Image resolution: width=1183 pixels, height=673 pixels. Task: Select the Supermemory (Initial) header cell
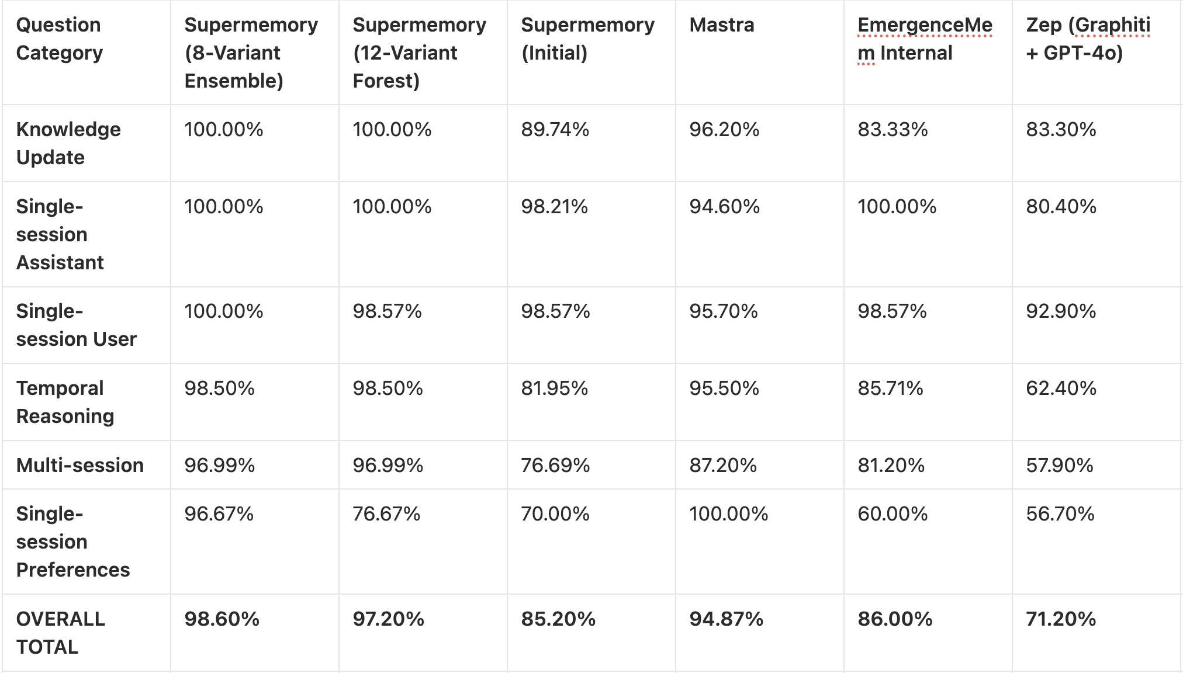pos(587,39)
